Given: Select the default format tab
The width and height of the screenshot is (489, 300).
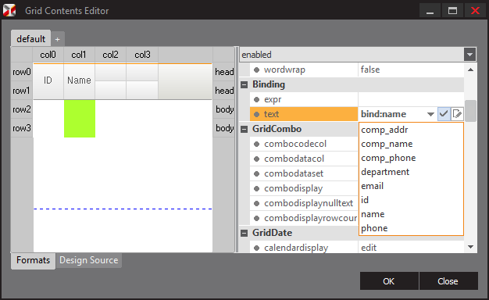Looking at the screenshot, I should 31,39.
